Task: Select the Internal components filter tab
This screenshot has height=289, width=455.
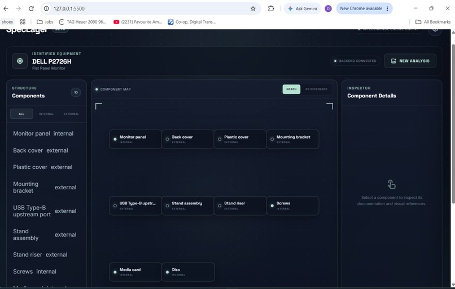Action: point(46,114)
